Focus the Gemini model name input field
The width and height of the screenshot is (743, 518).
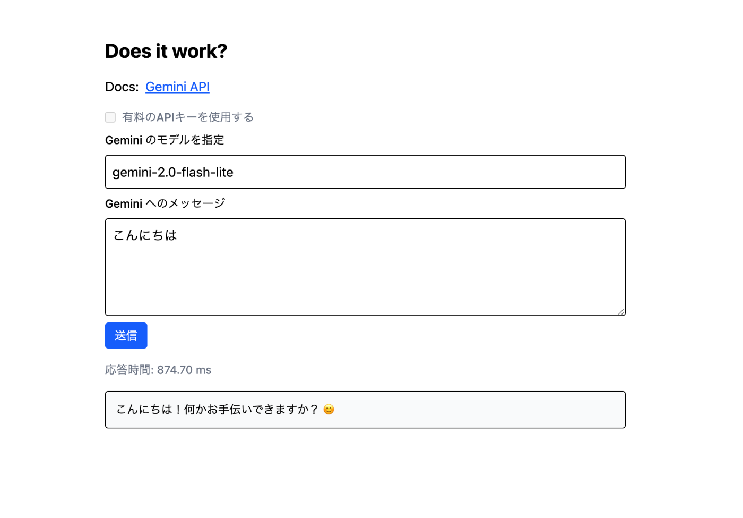(x=425, y=172)
